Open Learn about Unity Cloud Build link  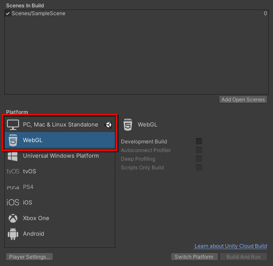231,246
